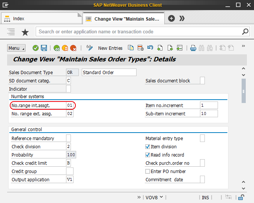Click the Print icon
The height and width of the screenshot is (203, 254).
point(193,48)
